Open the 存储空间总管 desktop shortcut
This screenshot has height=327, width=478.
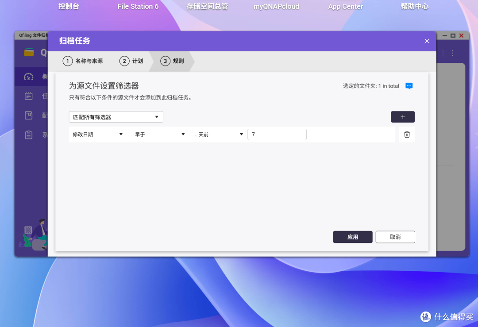click(207, 6)
